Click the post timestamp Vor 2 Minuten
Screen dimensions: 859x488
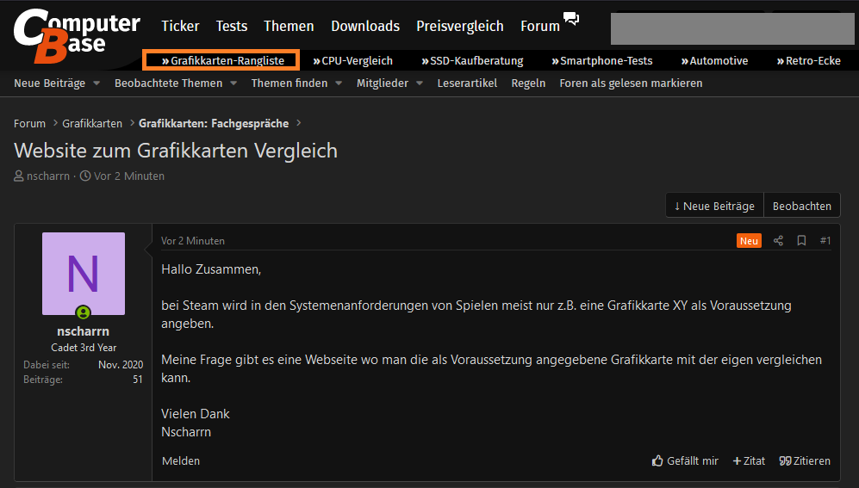pos(193,241)
